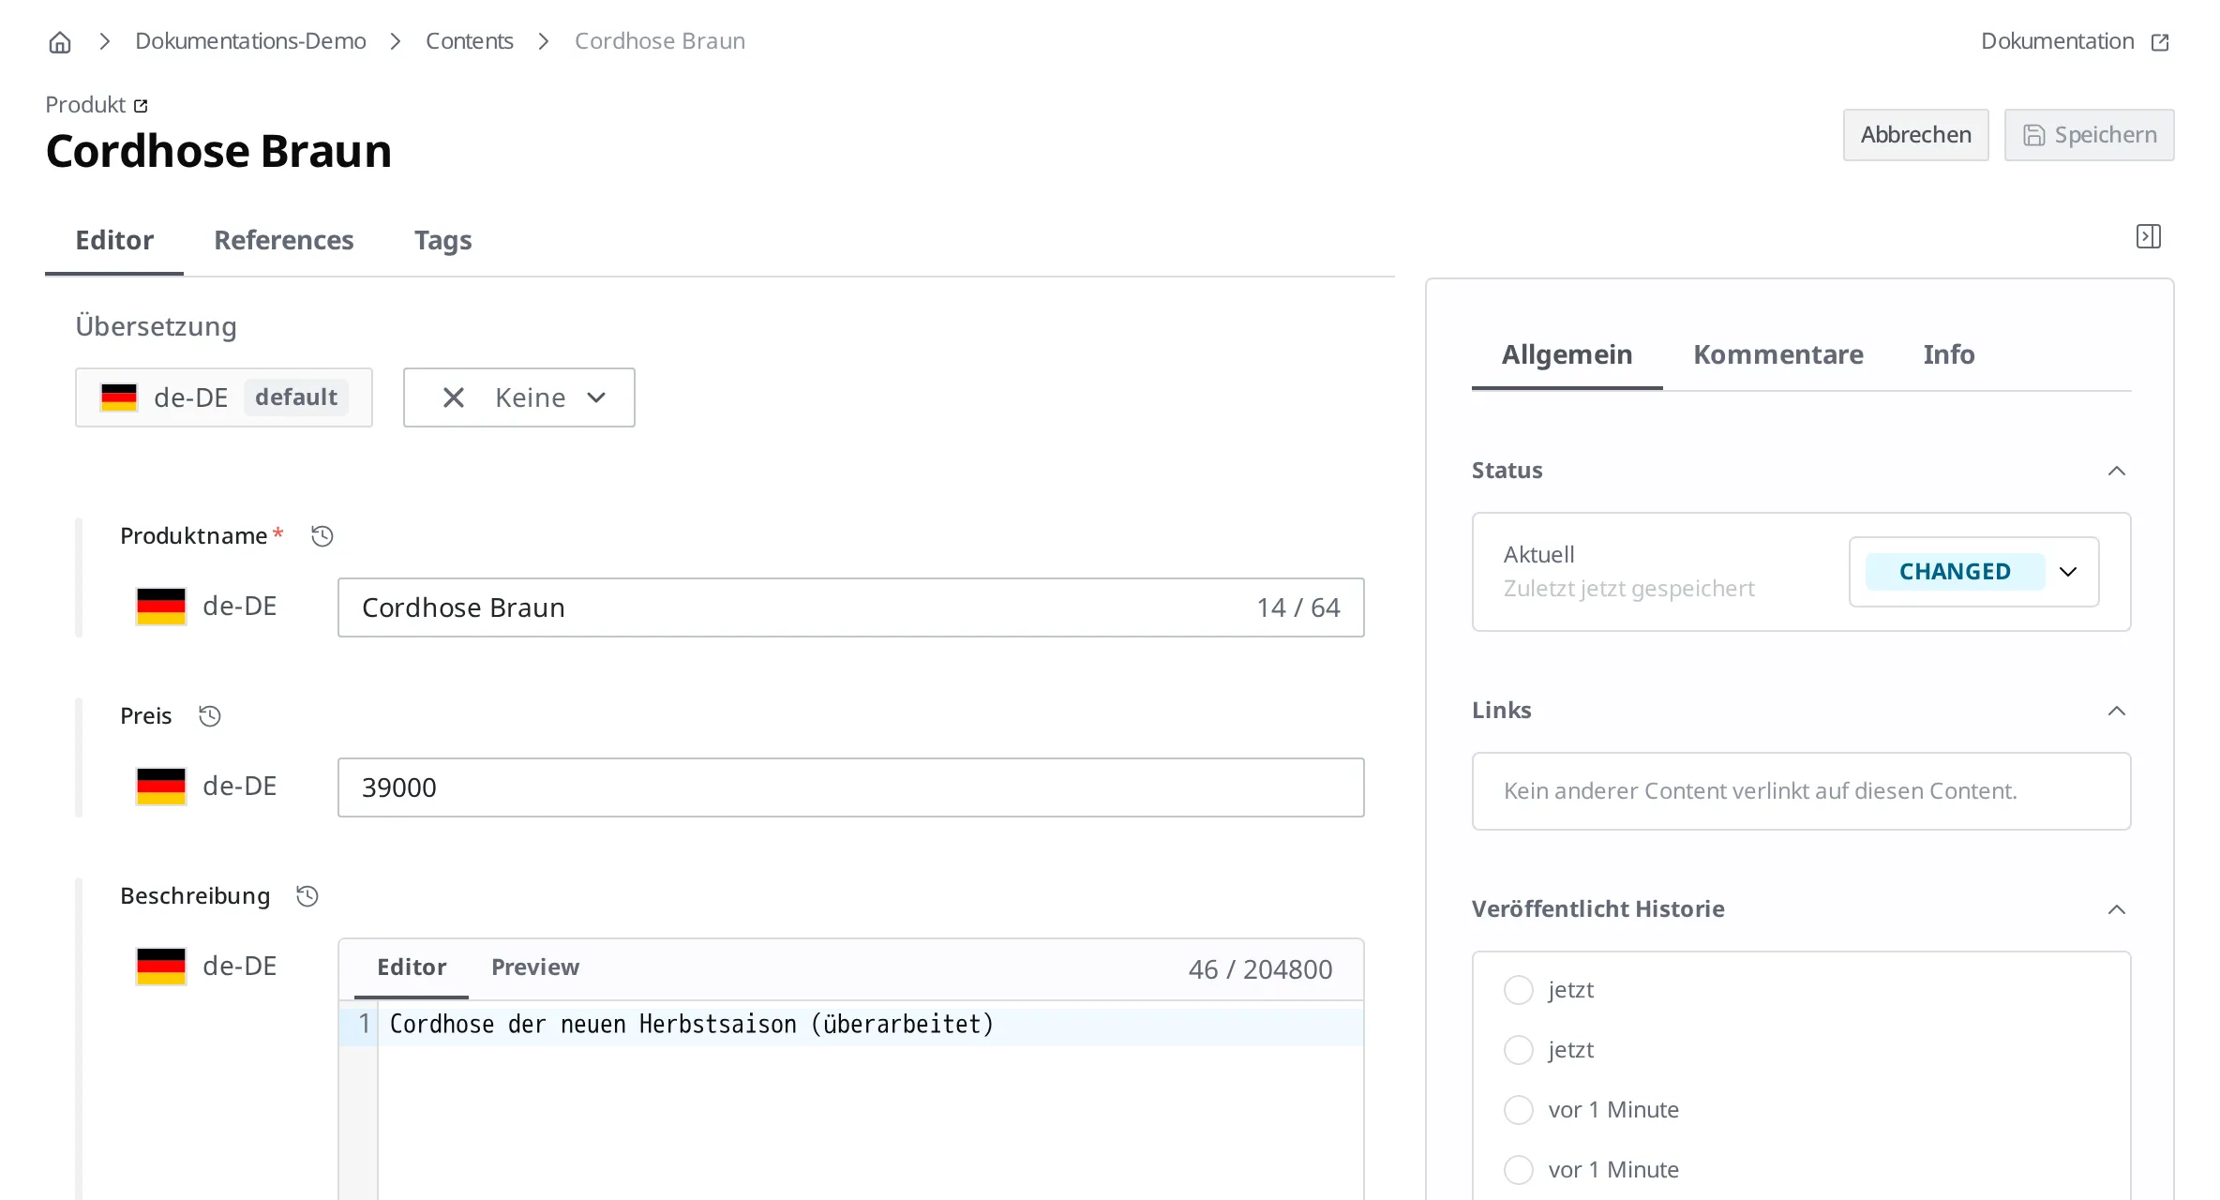
Task: Open the CHANGED status dropdown
Action: tap(1974, 572)
